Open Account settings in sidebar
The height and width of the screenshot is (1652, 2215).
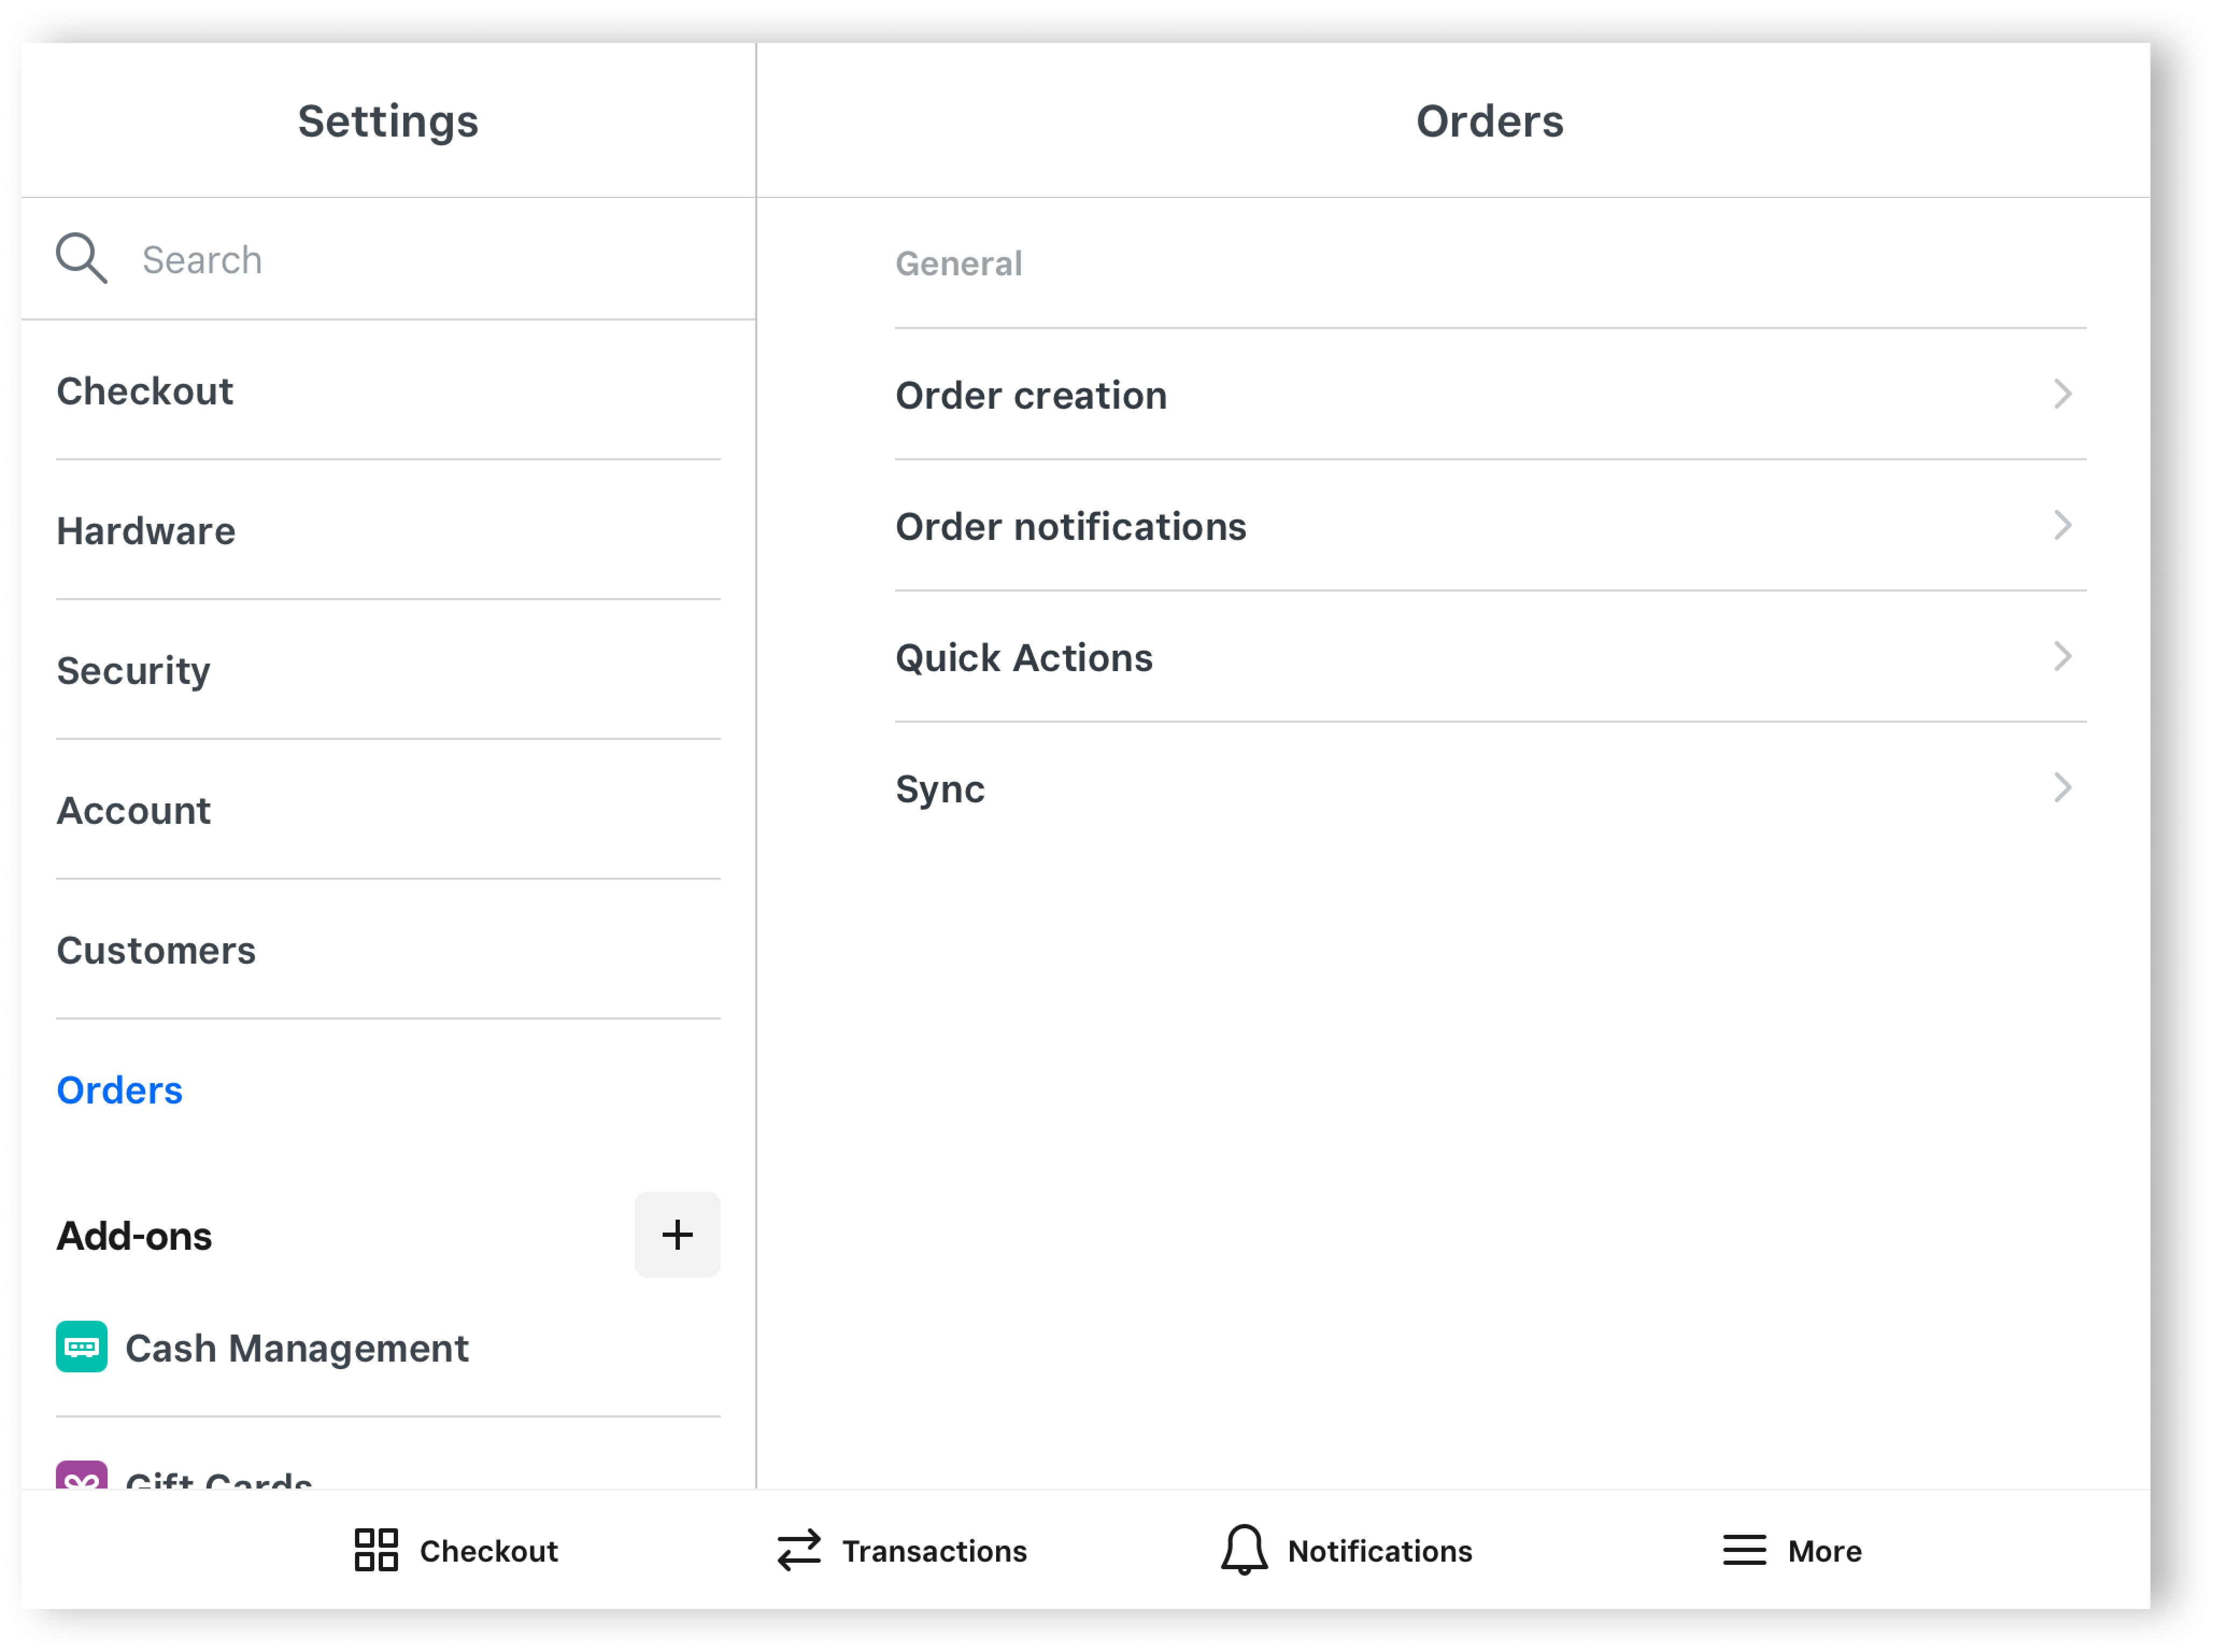pos(134,810)
